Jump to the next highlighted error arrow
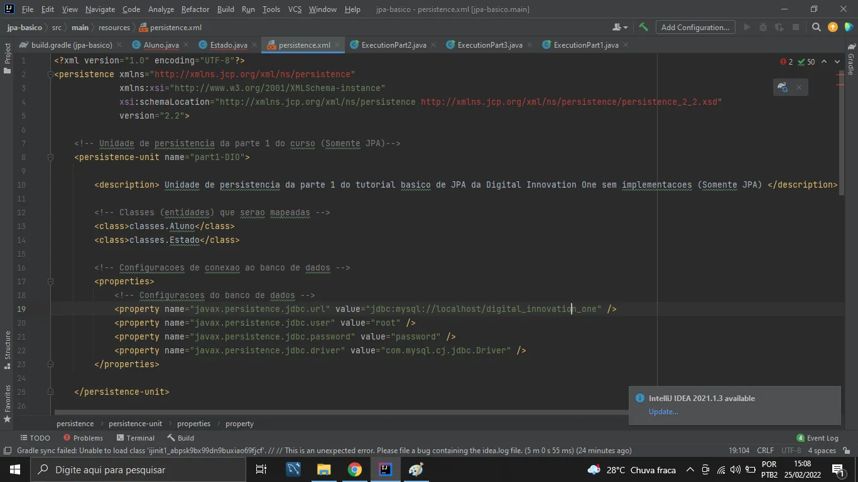The height and width of the screenshot is (482, 858). 837,62
